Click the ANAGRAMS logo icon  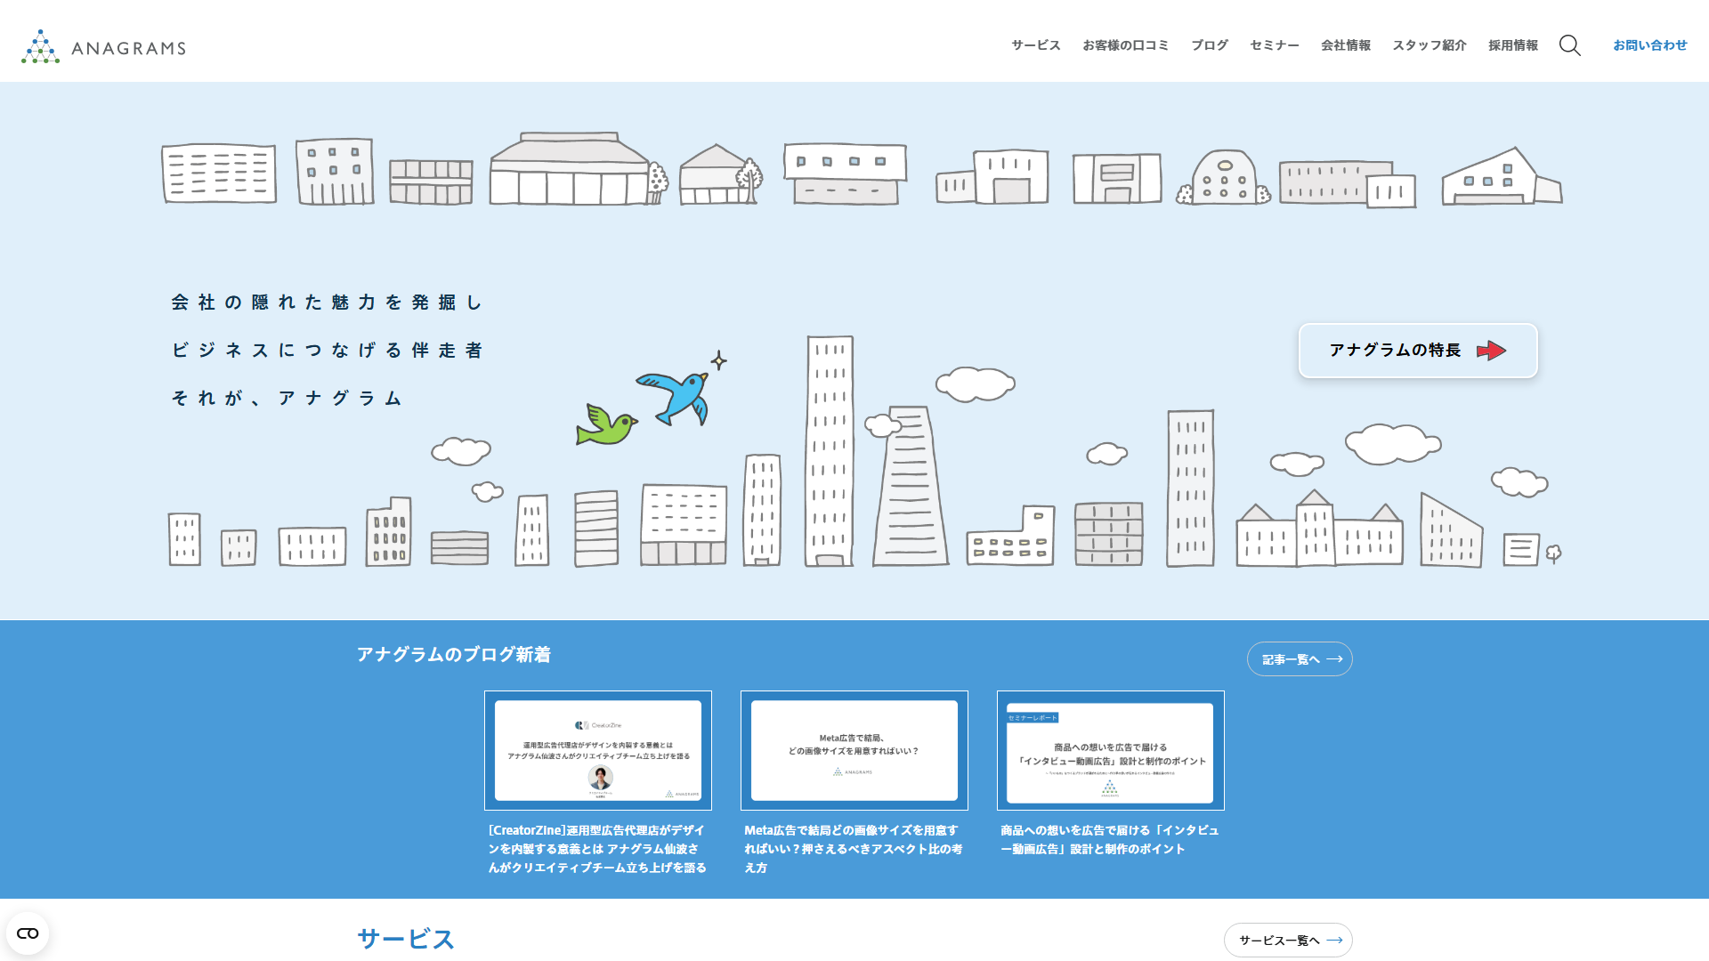[40, 47]
